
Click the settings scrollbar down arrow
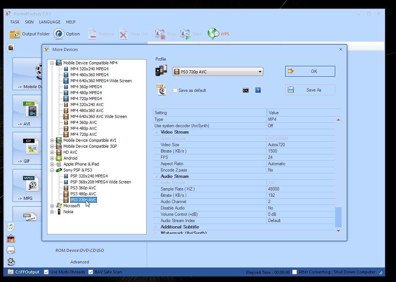point(338,231)
